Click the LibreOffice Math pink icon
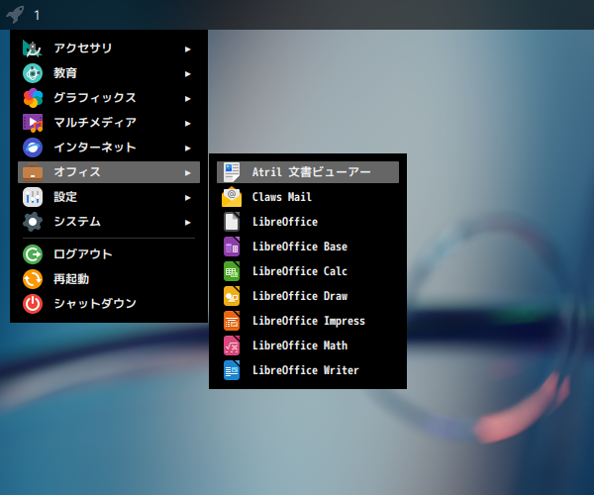 tap(232, 346)
